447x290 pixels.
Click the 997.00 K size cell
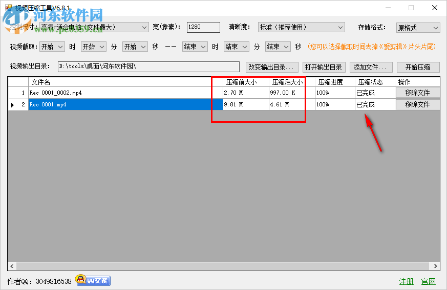pyautogui.click(x=292, y=93)
